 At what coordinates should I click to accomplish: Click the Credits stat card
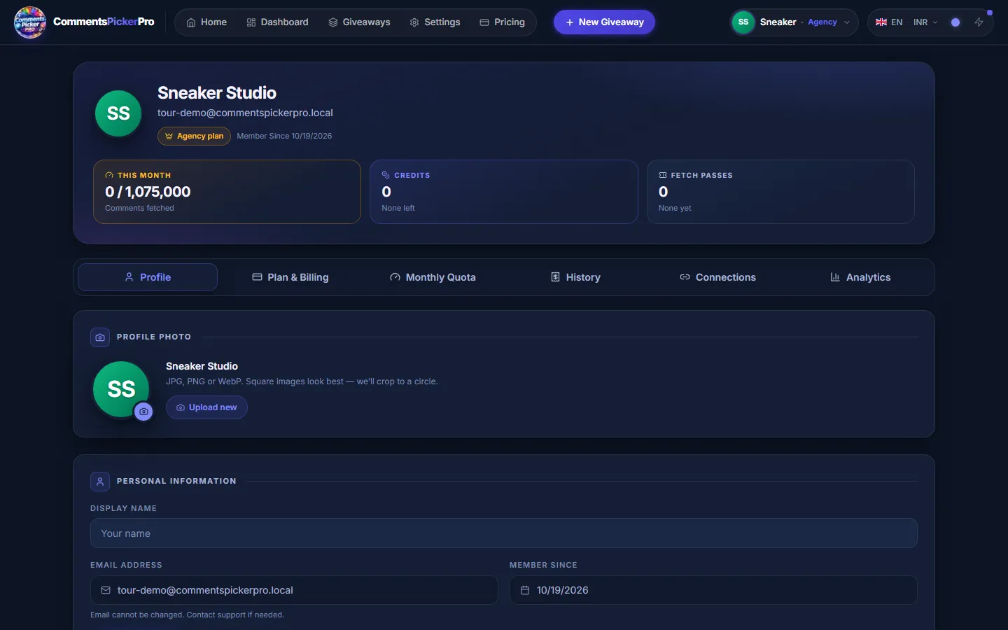[504, 192]
